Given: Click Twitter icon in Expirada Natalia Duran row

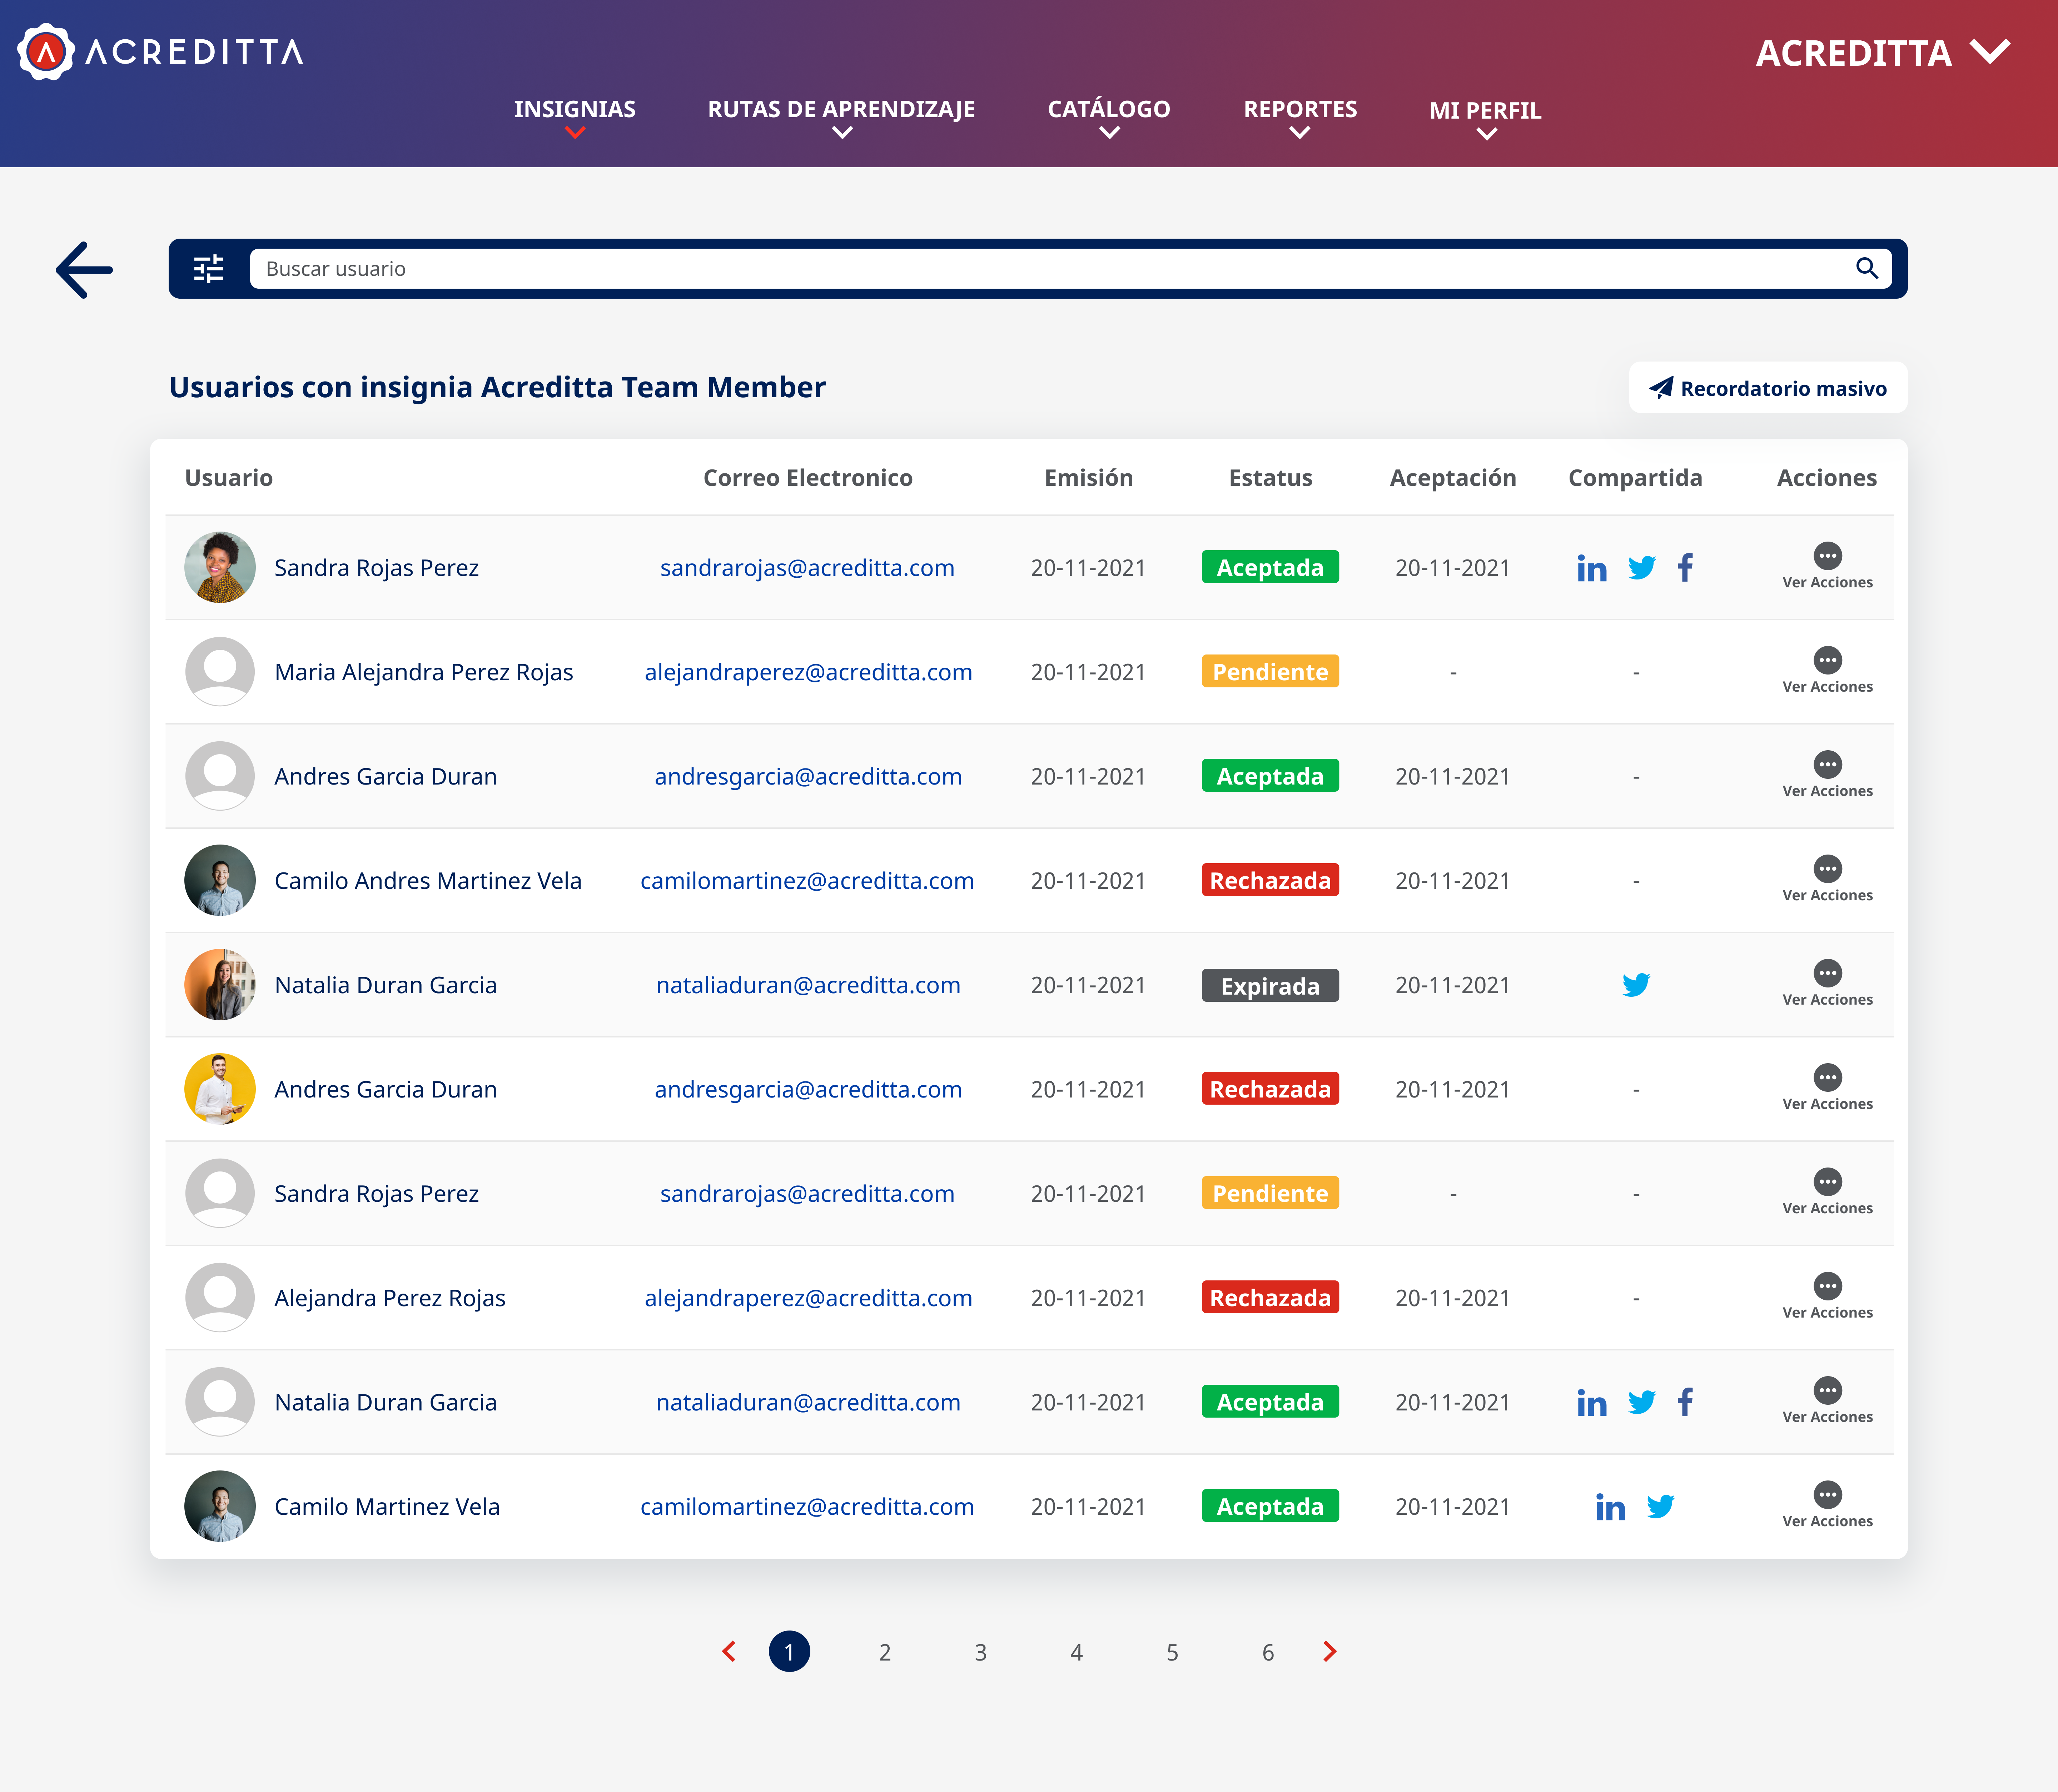Looking at the screenshot, I should coord(1636,985).
